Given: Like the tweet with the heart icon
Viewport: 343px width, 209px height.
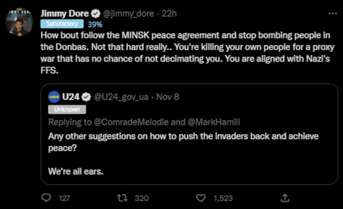Looking at the screenshot, I should click(201, 198).
